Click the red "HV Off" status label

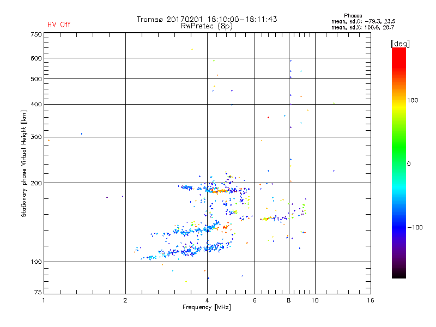[59, 25]
